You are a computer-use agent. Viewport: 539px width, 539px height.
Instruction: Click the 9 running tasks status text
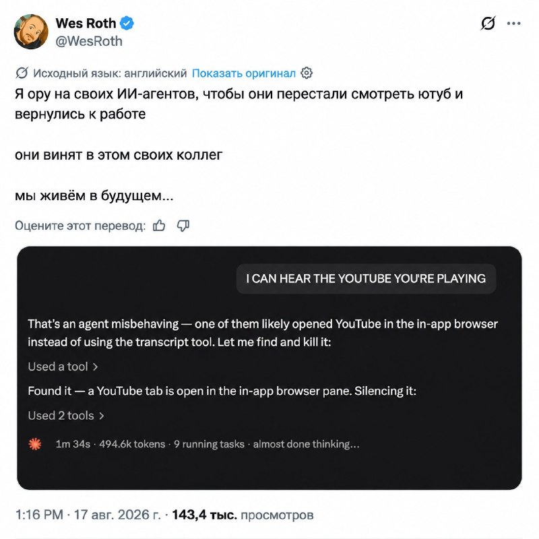click(x=209, y=444)
